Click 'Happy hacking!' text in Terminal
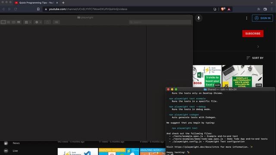 (176, 152)
